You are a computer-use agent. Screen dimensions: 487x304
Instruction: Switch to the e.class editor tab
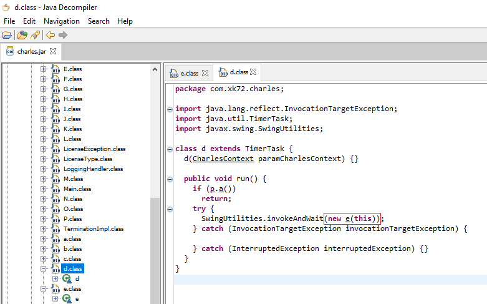[189, 74]
